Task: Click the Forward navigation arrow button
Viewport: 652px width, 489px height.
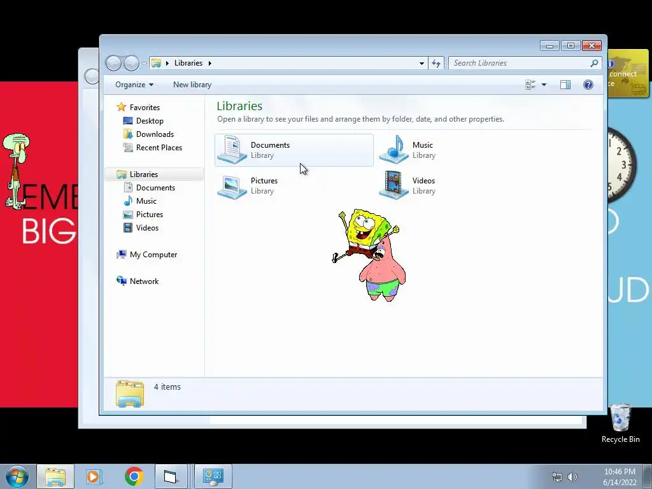Action: coord(131,63)
